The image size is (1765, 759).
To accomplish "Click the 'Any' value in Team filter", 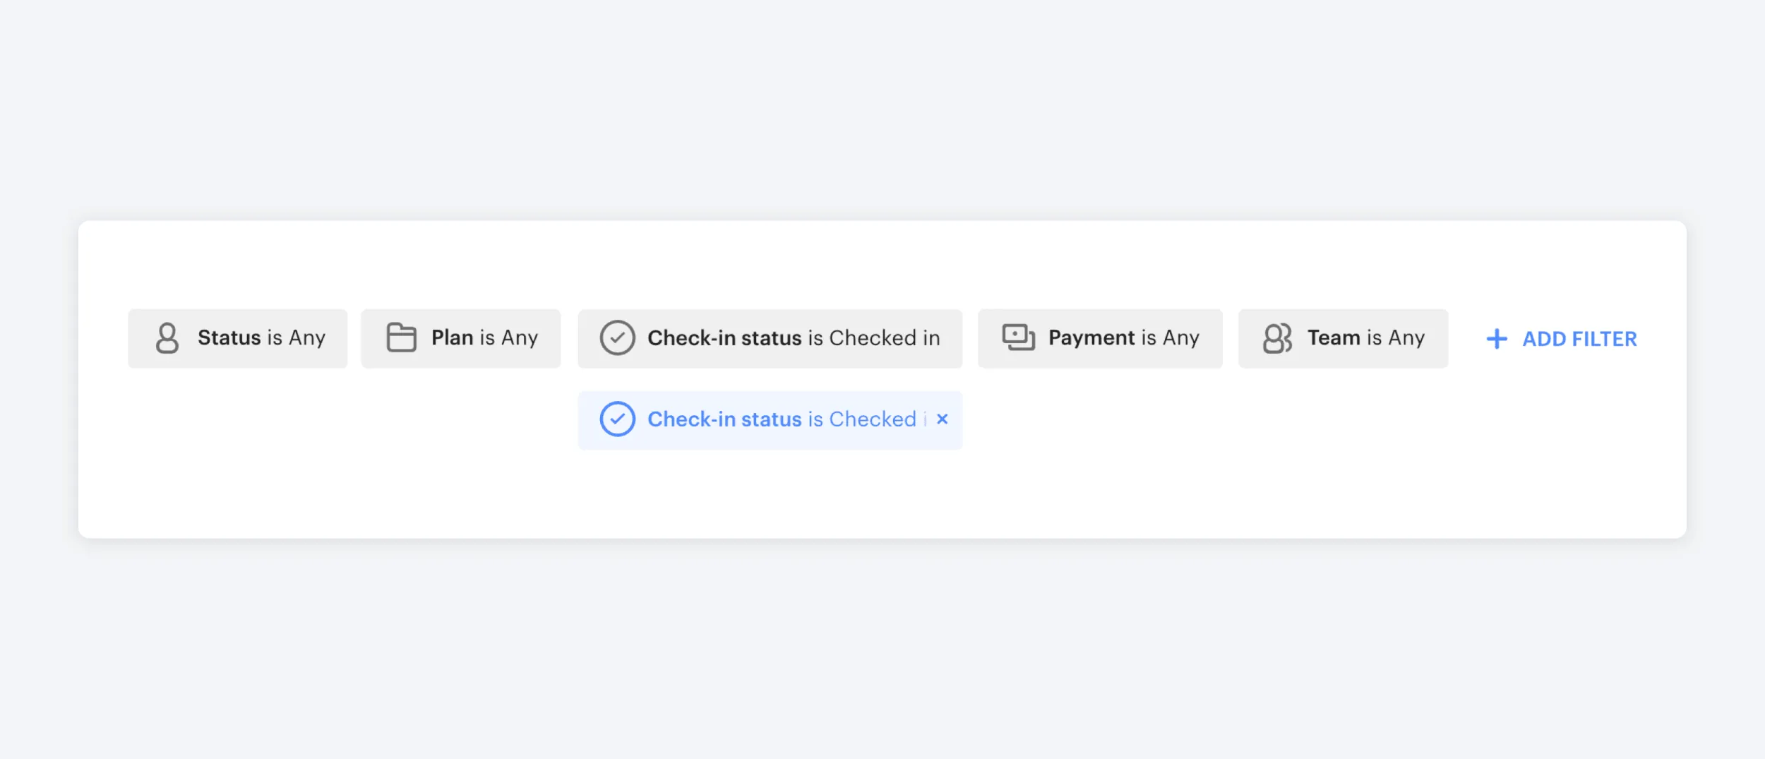I will (x=1406, y=339).
